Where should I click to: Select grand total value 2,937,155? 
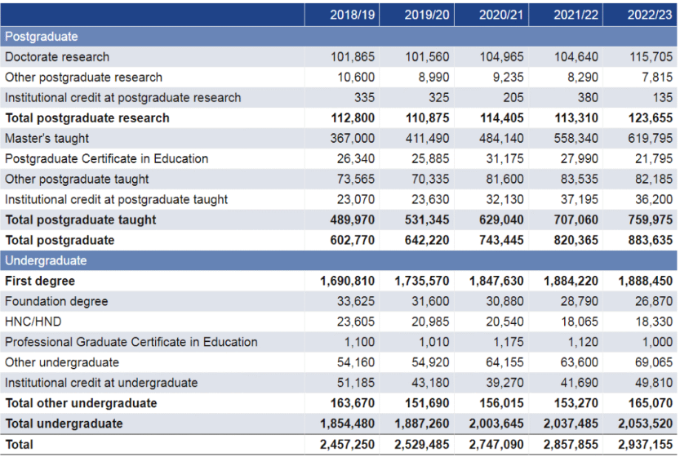[645, 445]
